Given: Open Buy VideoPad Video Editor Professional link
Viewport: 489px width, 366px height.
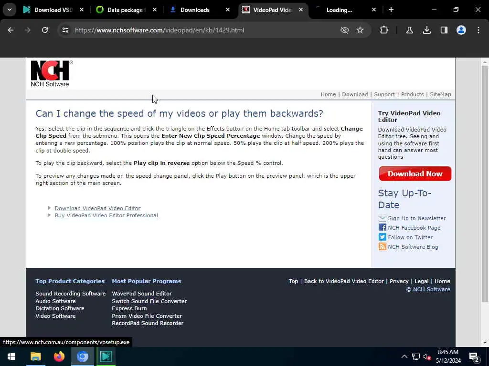Looking at the screenshot, I should [106, 215].
